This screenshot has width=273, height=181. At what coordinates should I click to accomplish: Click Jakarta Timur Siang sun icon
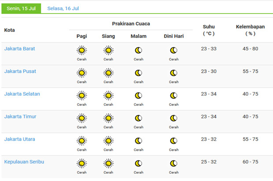click(108, 118)
